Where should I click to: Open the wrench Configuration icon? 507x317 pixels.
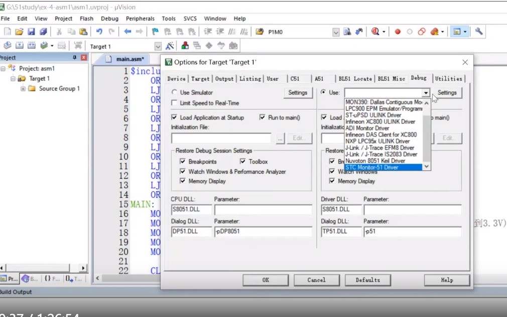pos(479,32)
